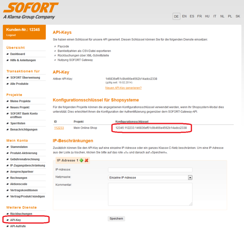Click the Logout link
This screenshot has width=244, height=231.
[11, 35]
